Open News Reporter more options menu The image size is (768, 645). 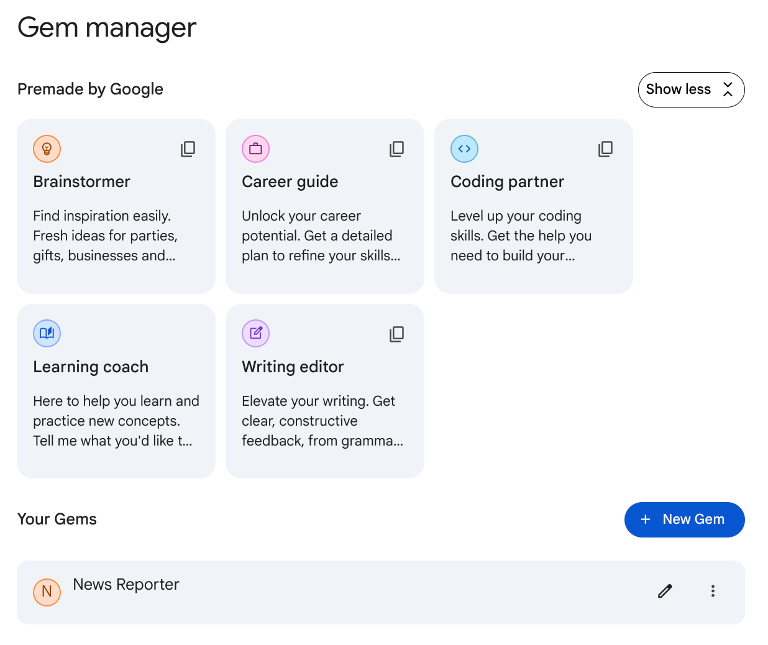tap(713, 591)
